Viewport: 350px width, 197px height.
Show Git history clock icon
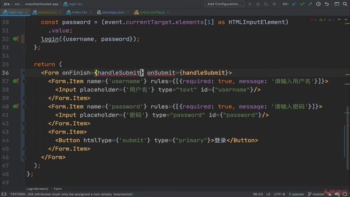click(318, 4)
